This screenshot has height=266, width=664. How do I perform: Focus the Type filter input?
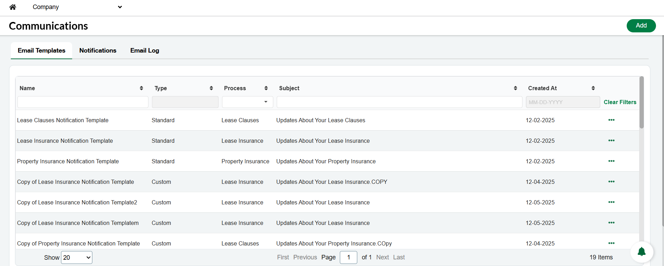(x=185, y=102)
